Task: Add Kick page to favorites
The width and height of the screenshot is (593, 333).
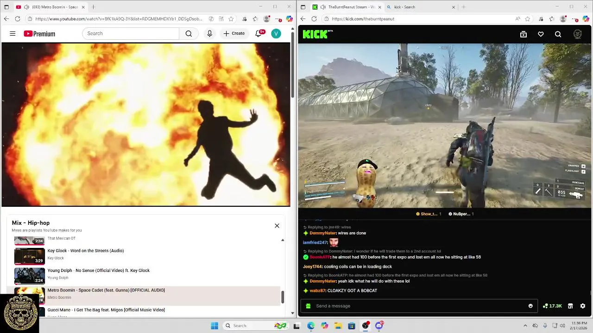Action: point(527,19)
